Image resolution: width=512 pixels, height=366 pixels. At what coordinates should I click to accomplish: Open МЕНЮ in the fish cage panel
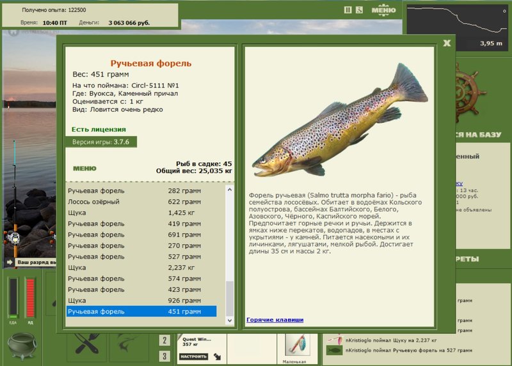[84, 169]
